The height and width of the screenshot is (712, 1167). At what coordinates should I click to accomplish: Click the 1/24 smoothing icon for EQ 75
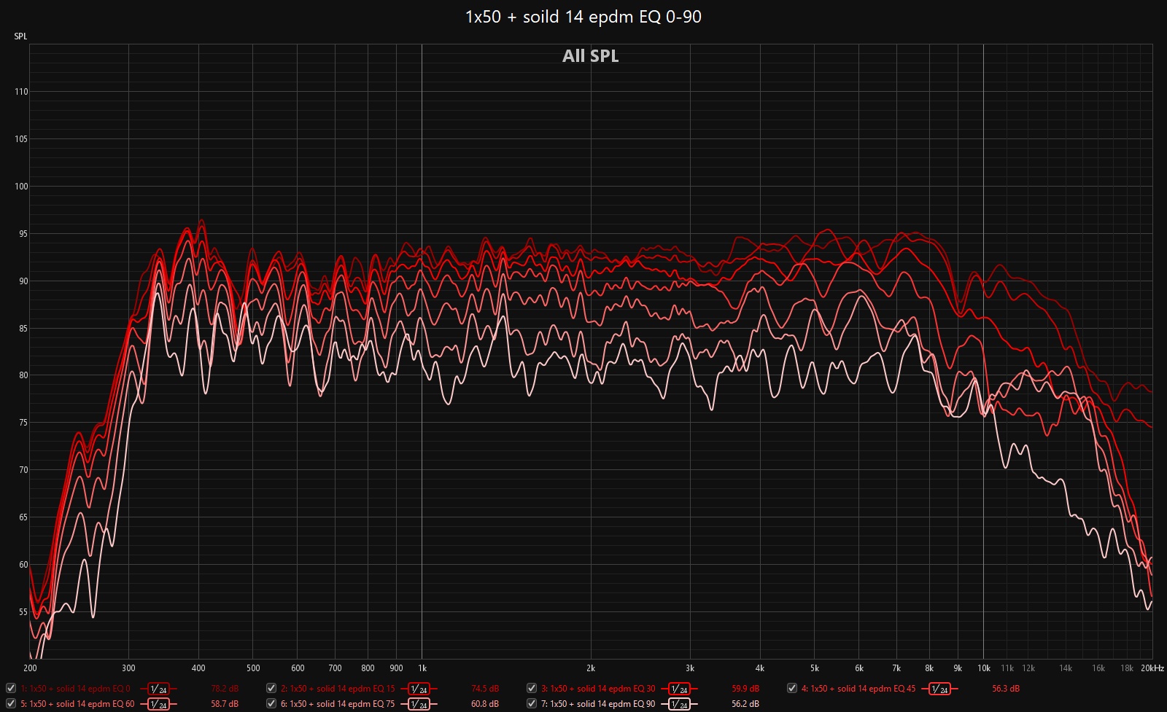click(419, 704)
